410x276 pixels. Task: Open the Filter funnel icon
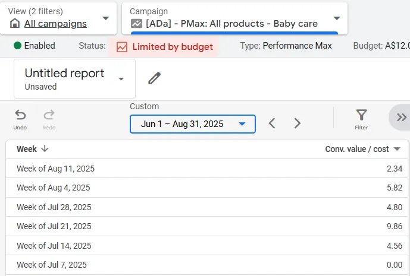[361, 115]
